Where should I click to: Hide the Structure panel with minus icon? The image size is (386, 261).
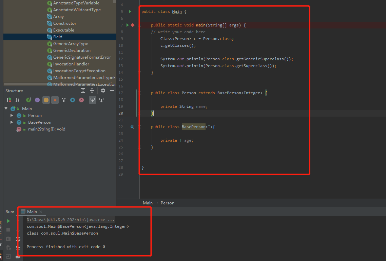[112, 91]
